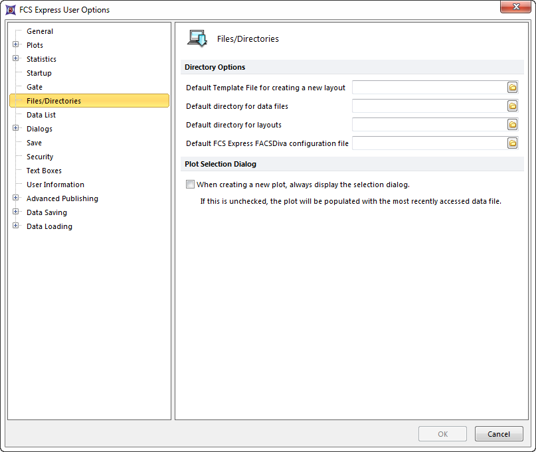Image resolution: width=536 pixels, height=452 pixels.
Task: Click the Plot Selection Dialog section header
Action: 352,164
